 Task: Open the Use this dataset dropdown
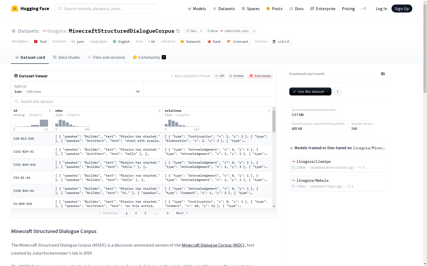[x=310, y=92]
